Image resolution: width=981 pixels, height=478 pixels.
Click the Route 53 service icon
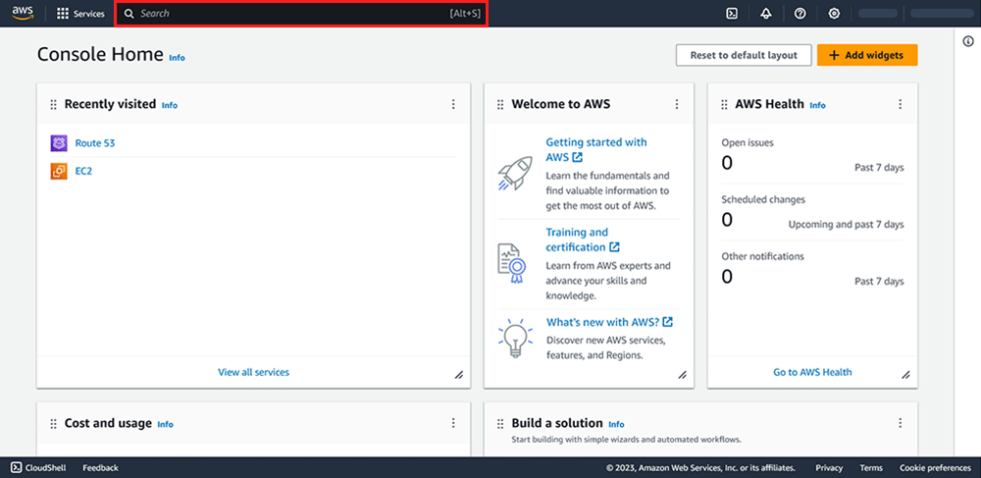59,143
